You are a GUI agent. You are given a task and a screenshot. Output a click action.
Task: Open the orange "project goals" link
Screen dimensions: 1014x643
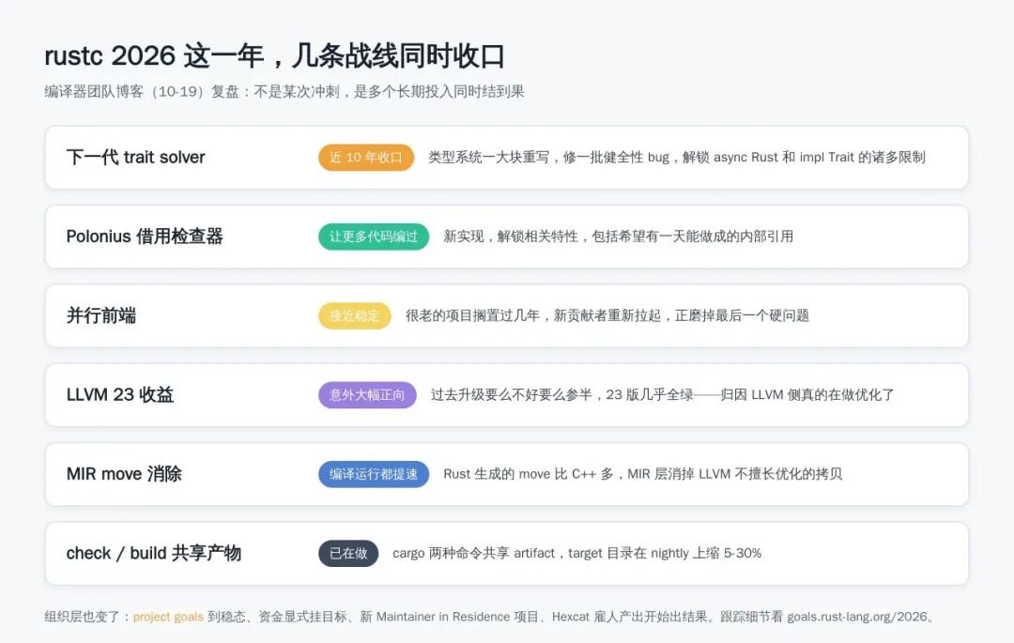(x=168, y=617)
